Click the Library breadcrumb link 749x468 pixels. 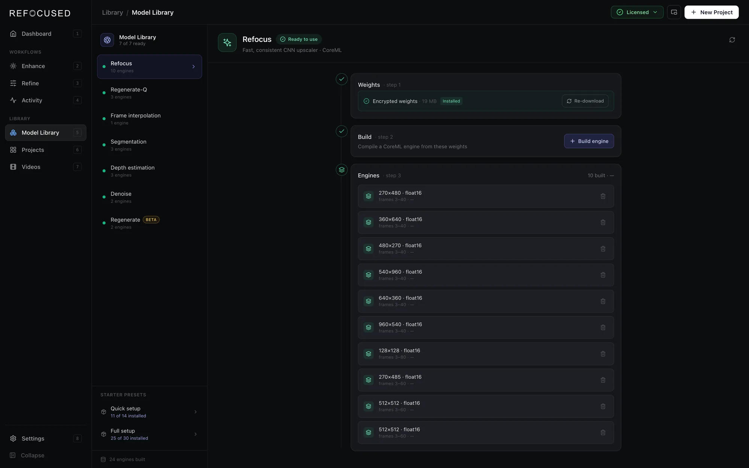coord(112,12)
